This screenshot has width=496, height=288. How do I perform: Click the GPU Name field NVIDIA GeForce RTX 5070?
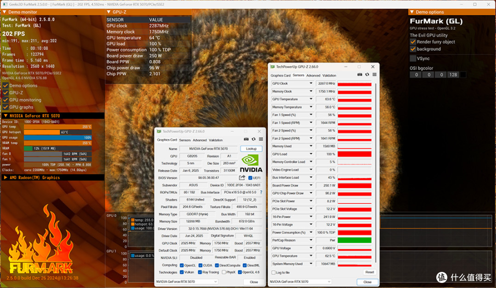click(x=209, y=149)
